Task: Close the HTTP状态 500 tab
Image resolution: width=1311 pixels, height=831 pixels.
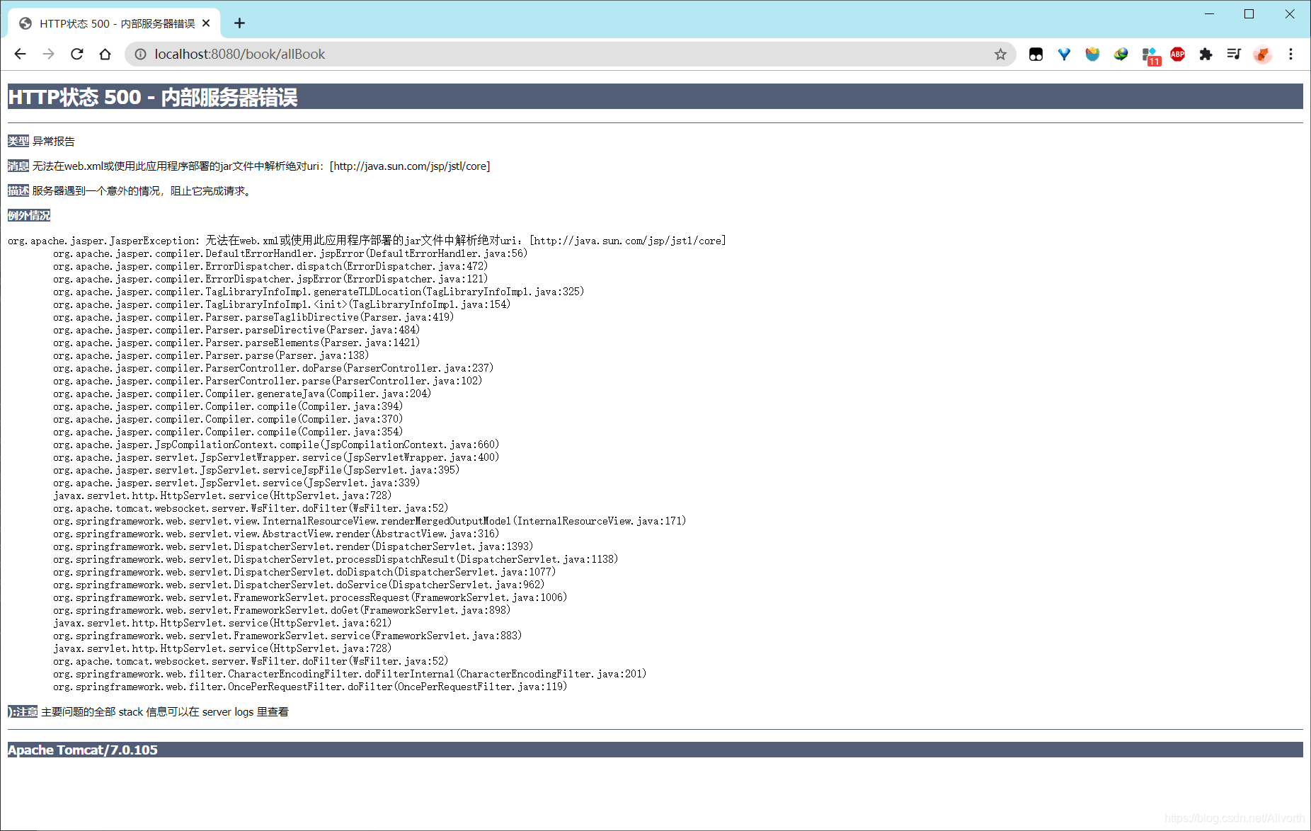Action: click(x=206, y=23)
